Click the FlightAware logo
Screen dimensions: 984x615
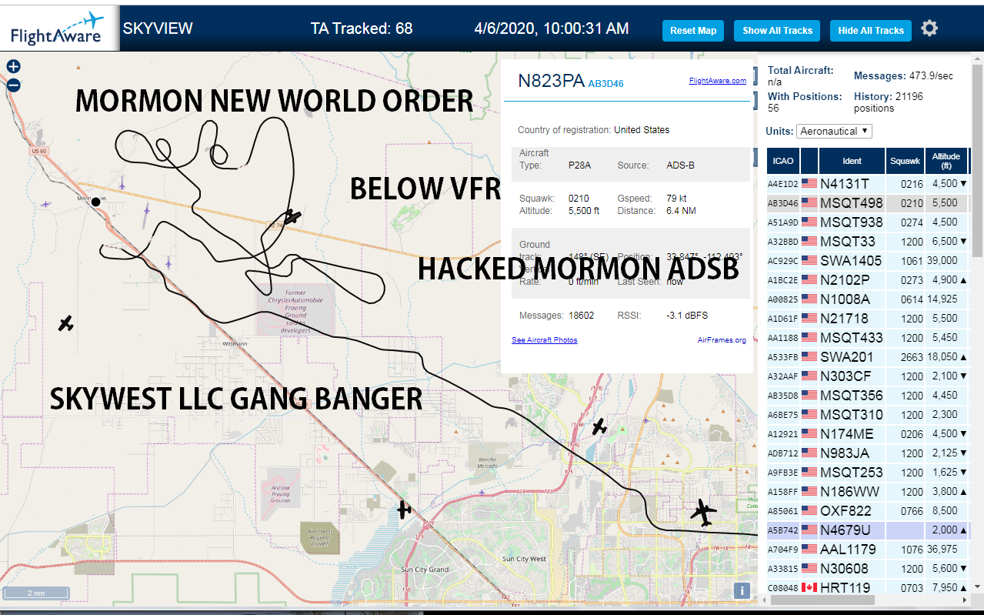59,28
